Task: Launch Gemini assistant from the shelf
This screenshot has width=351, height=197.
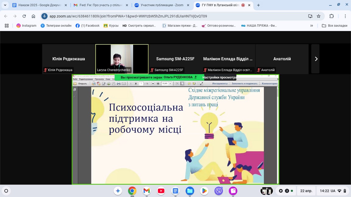Action: click(x=118, y=191)
